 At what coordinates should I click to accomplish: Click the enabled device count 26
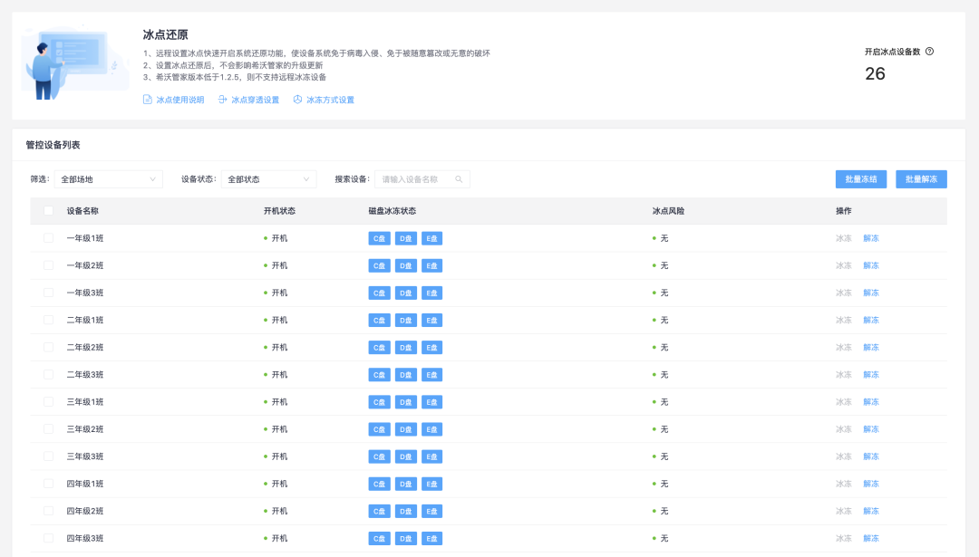(875, 73)
